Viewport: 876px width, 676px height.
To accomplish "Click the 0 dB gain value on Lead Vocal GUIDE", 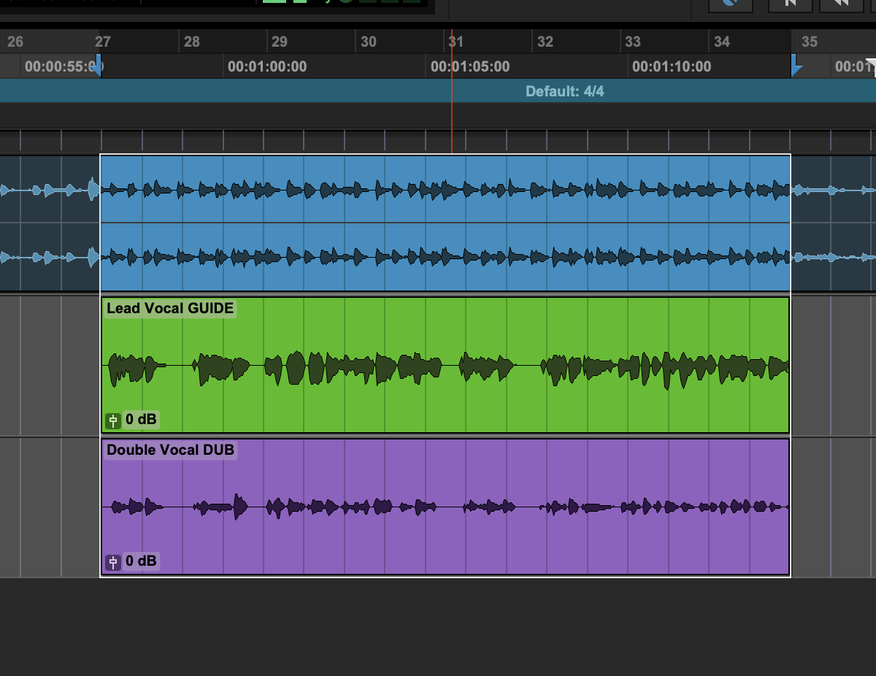I will point(141,420).
